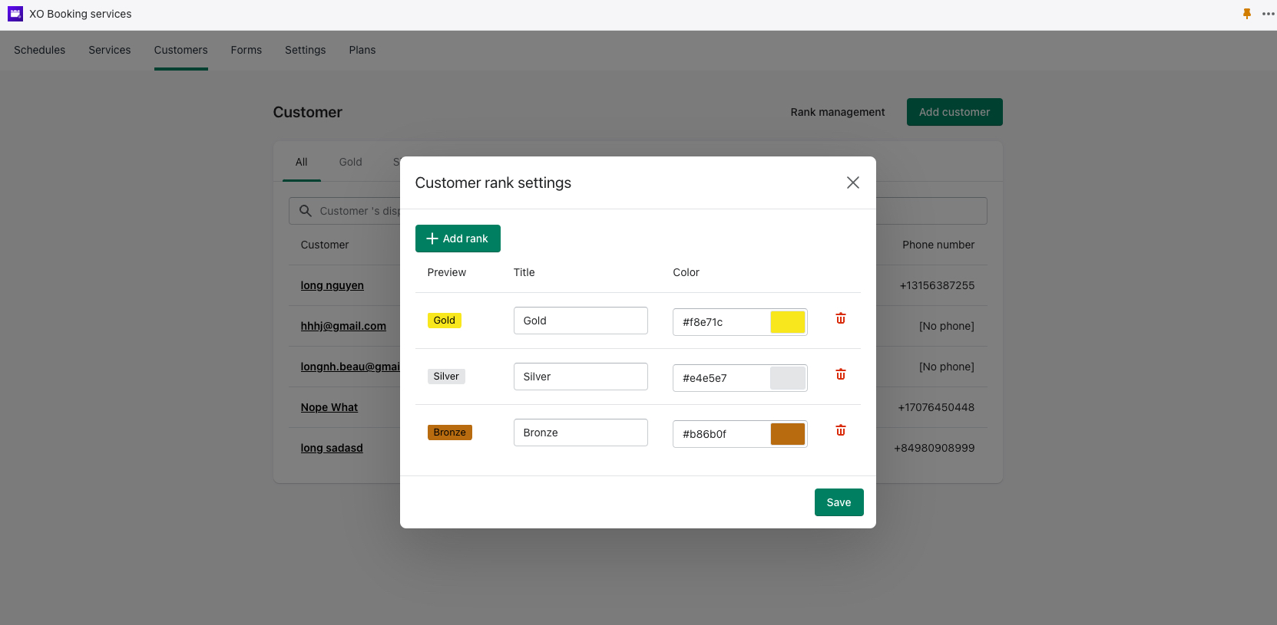Open the Services tab

[x=110, y=50]
